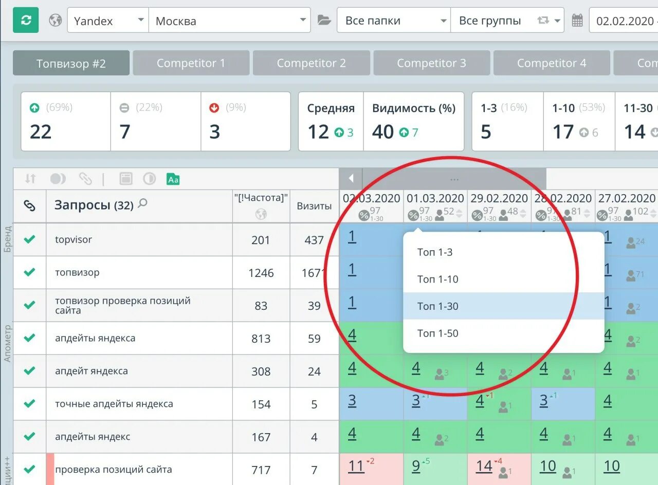Click the gray equals icon in the 7 card
Screen dimensions: 658x485
(124, 108)
